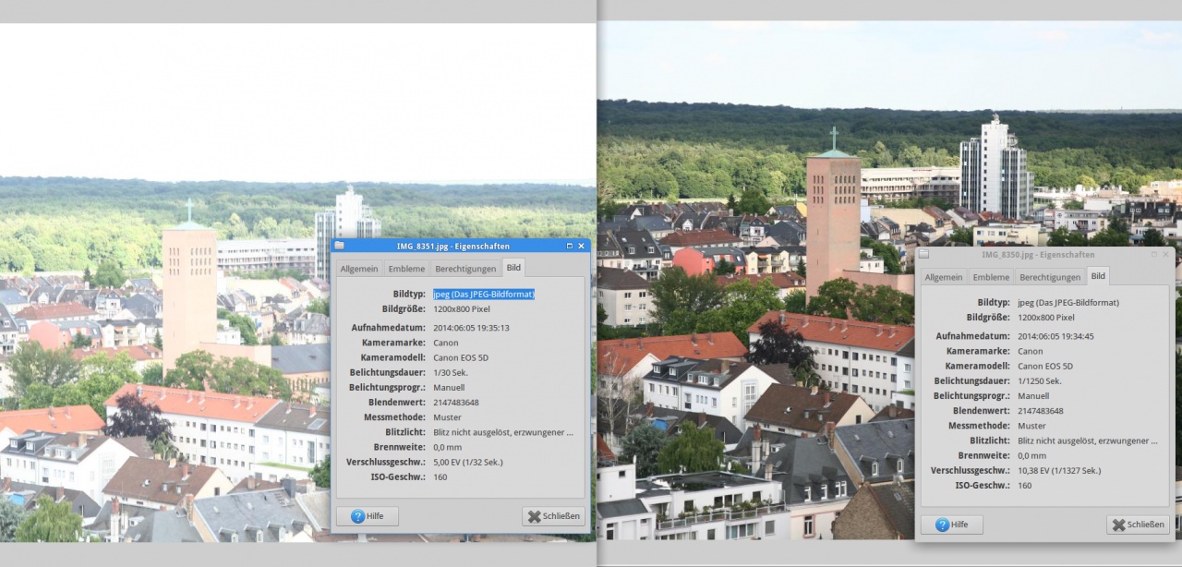Open Allgemein tab in IMG_8350.jpg dialog

(944, 277)
